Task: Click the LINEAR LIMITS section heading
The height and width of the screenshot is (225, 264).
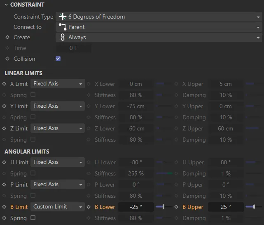Action: coord(23,73)
